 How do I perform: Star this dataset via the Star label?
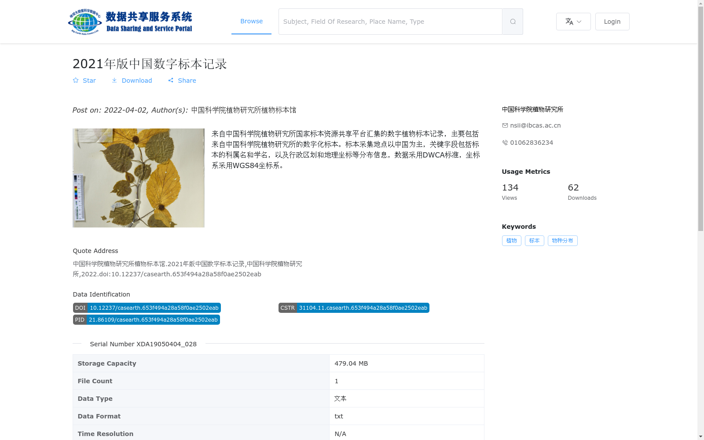click(89, 81)
